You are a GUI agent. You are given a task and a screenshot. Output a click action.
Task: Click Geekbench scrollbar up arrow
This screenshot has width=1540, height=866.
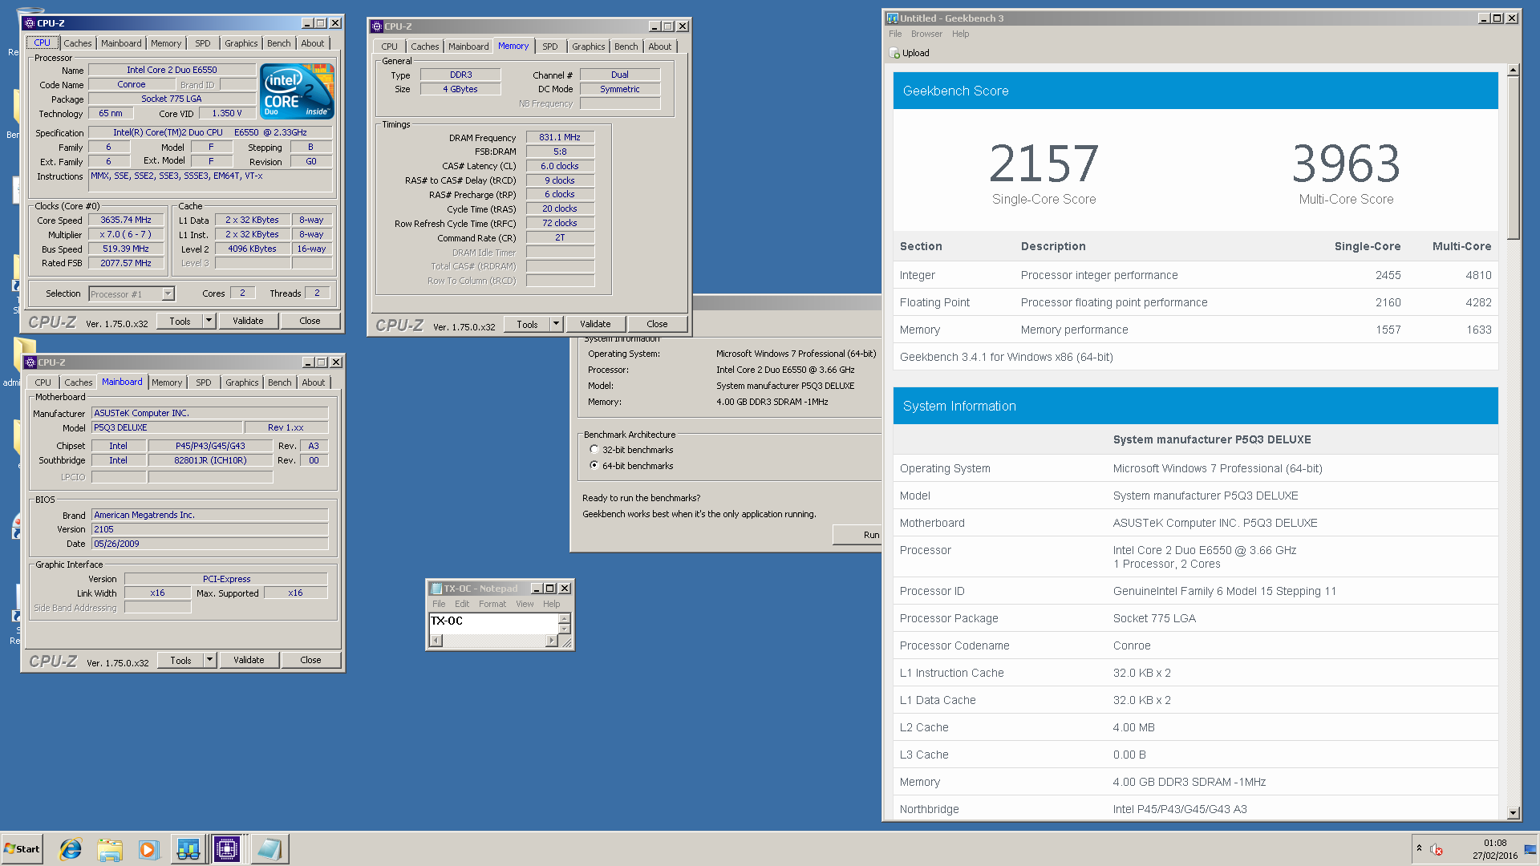pos(1514,71)
